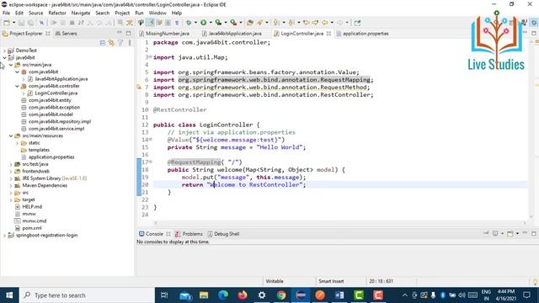Select application.properties in Project Explorer tree
Viewport: 539px width, 303px height.
tap(51, 157)
